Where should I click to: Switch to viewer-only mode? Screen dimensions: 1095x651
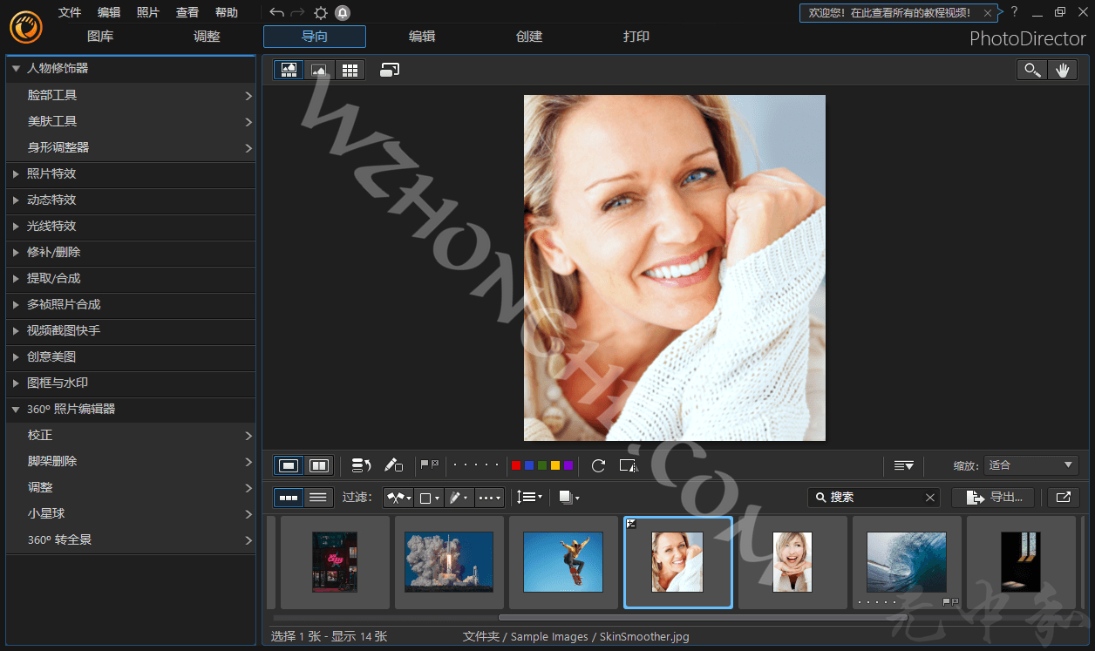319,70
